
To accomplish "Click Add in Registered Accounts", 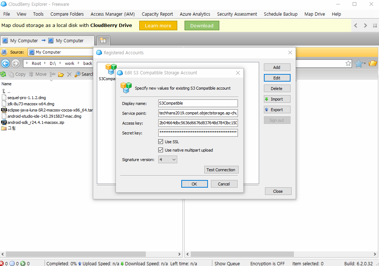I will (x=277, y=67).
